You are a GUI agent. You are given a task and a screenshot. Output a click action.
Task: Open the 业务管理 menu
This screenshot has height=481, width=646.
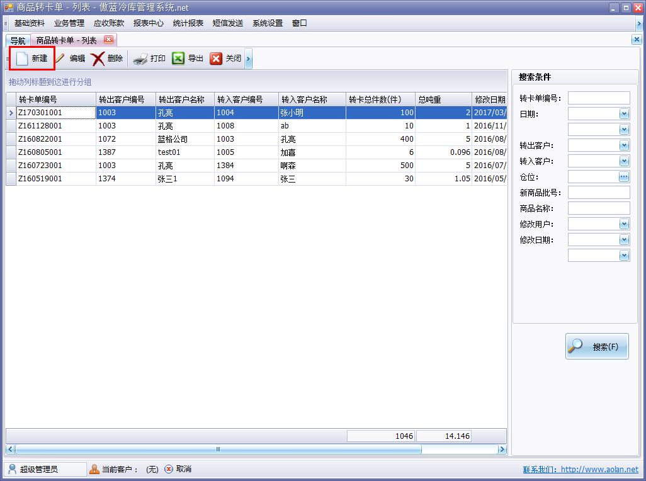point(69,23)
